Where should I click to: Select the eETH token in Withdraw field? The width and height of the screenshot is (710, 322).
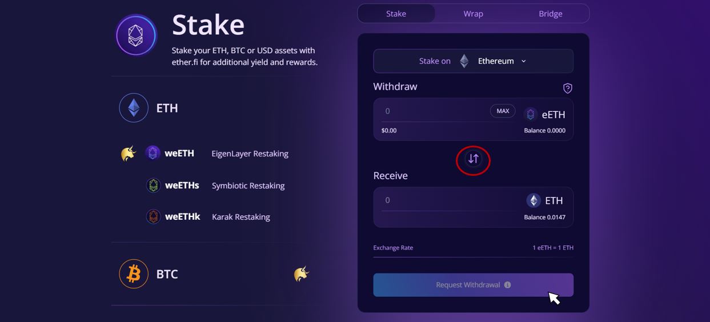coord(544,115)
